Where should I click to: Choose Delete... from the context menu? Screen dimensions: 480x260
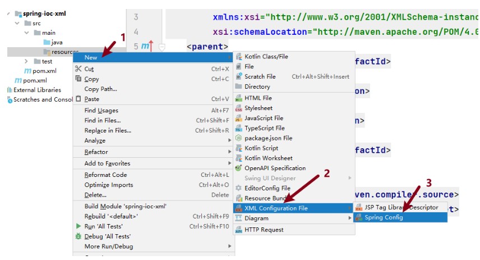pyautogui.click(x=153, y=195)
